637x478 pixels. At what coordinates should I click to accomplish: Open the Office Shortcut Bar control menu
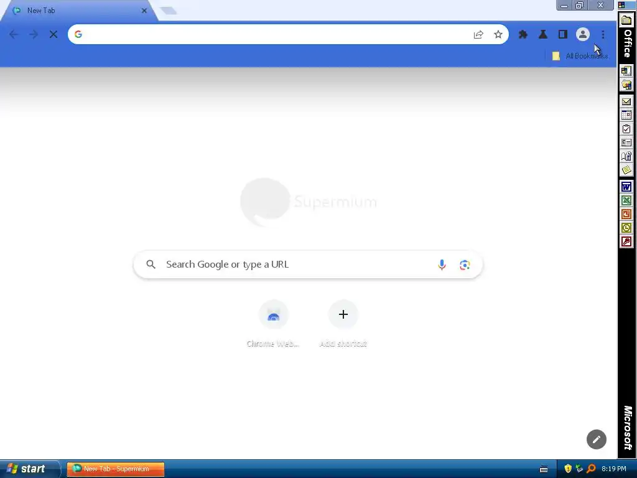coord(622,5)
